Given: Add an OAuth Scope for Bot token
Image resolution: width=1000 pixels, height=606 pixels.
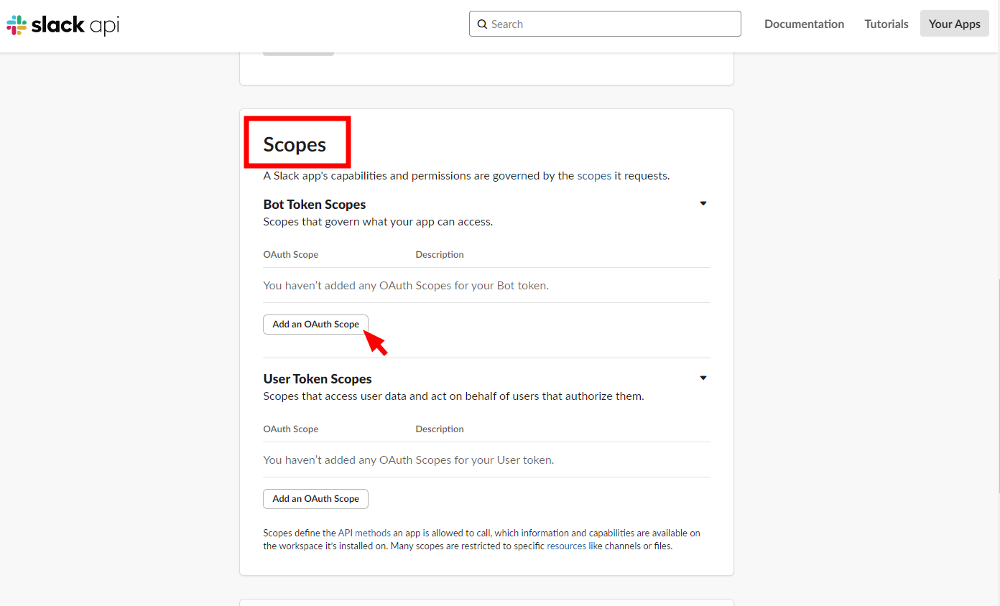Looking at the screenshot, I should pyautogui.click(x=315, y=325).
